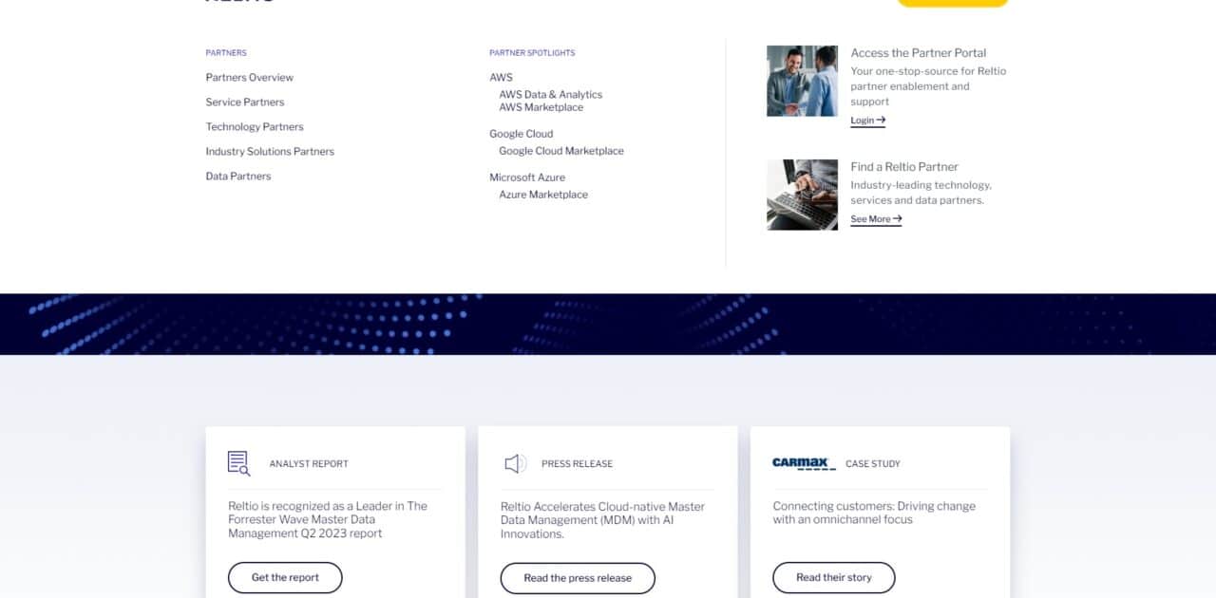Click Read the press release button
The height and width of the screenshot is (598, 1216).
click(x=578, y=578)
